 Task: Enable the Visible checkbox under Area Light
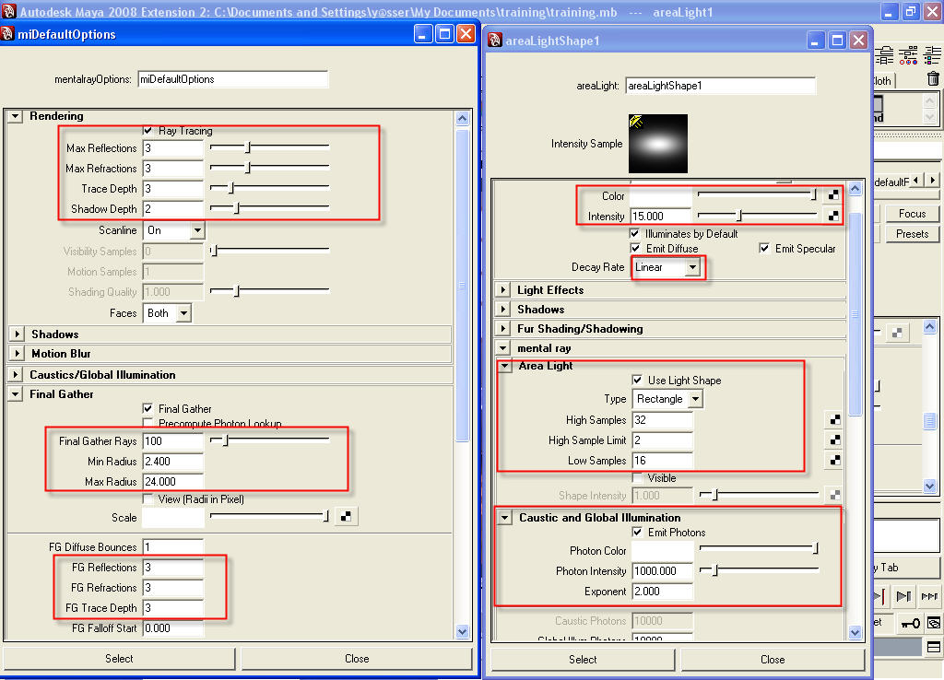[x=637, y=478]
